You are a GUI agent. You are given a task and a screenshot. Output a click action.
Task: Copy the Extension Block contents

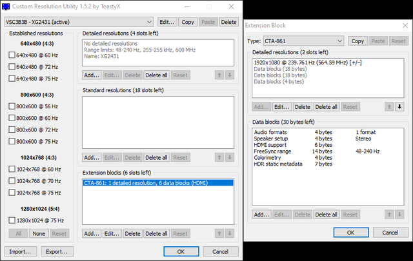tap(358, 41)
